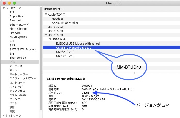This screenshot has width=180, height=118.
Task: Select PCI in the sidebar
Action: click(x=12, y=41)
